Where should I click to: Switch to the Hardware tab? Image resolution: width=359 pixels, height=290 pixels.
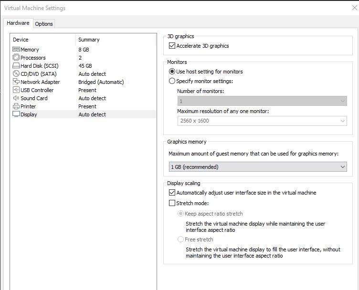pos(18,23)
